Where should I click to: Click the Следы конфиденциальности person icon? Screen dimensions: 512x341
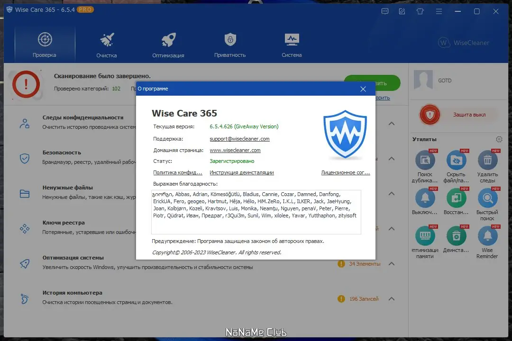pyautogui.click(x=25, y=124)
